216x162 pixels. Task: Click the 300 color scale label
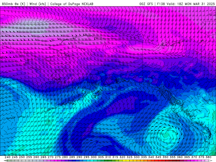click(x=93, y=157)
